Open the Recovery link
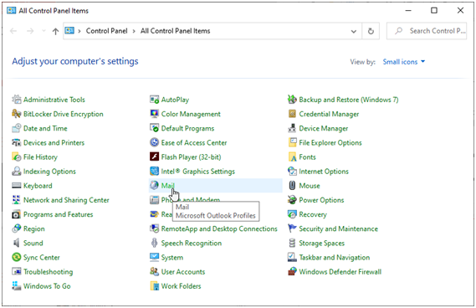The width and height of the screenshot is (476, 308). (x=313, y=214)
